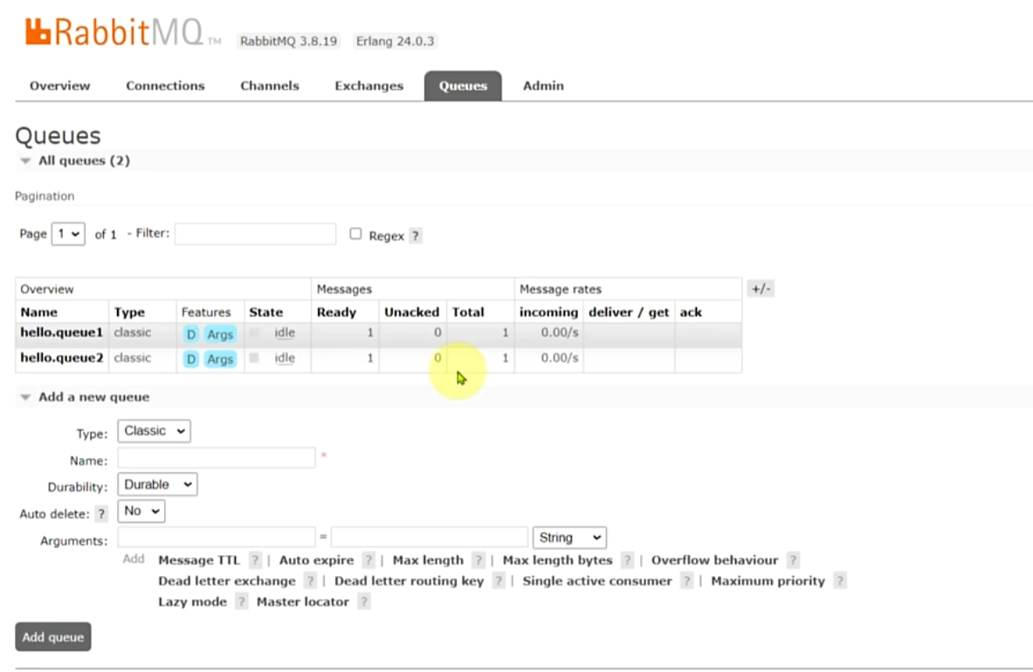Viewport: 1033px width, 672px height.
Task: Click the Args badge of hello.queue1
Action: (x=220, y=334)
